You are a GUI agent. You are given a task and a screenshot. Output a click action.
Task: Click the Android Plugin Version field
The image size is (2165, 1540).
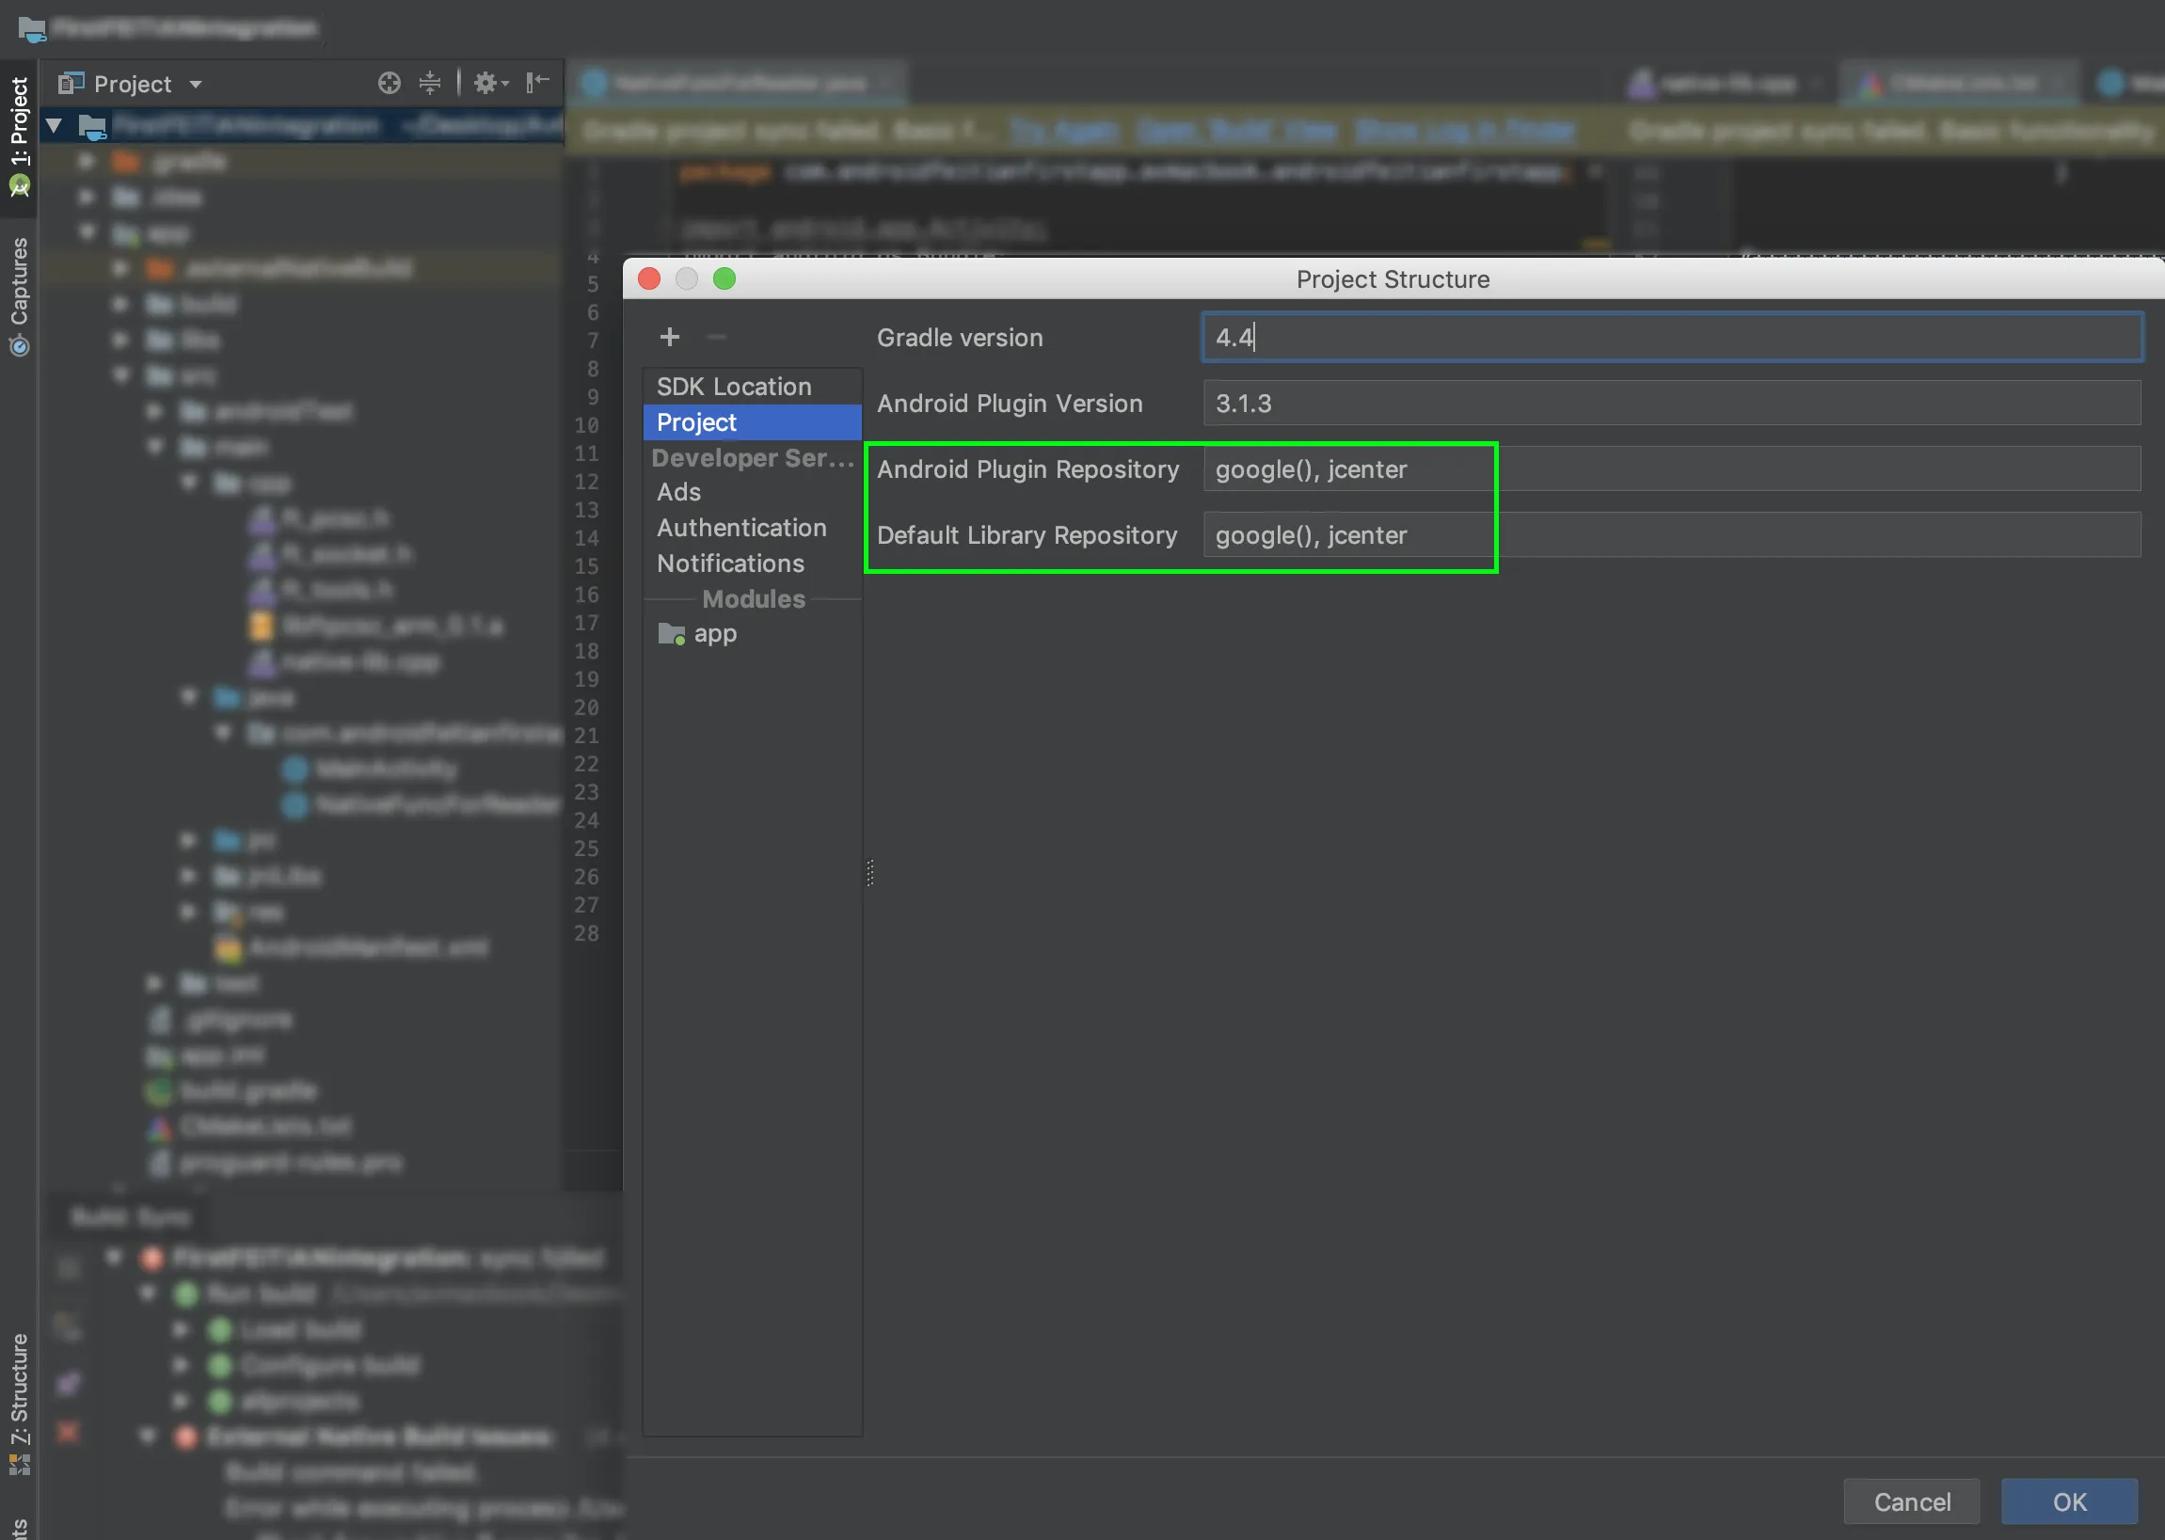[1670, 404]
